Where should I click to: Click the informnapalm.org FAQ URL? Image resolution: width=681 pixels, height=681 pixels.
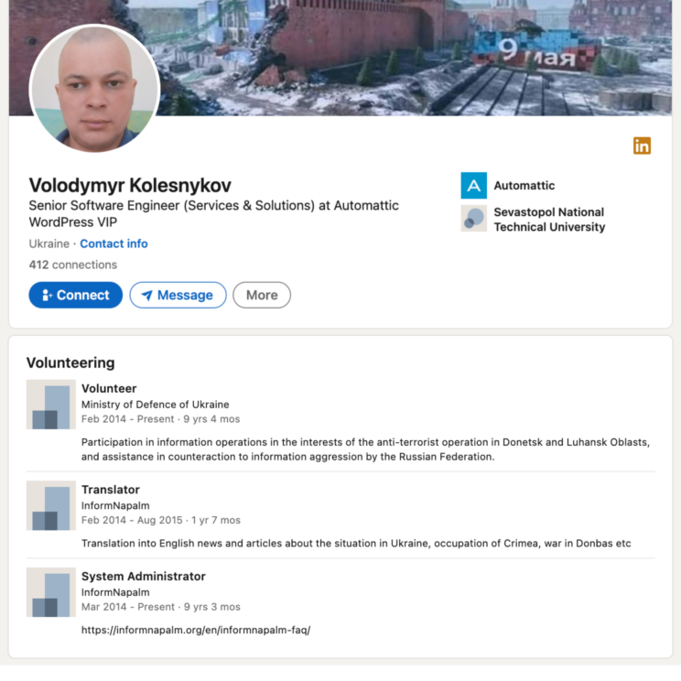[196, 630]
